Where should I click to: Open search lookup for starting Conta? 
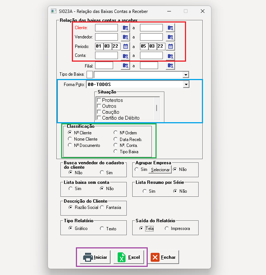pos(126,56)
